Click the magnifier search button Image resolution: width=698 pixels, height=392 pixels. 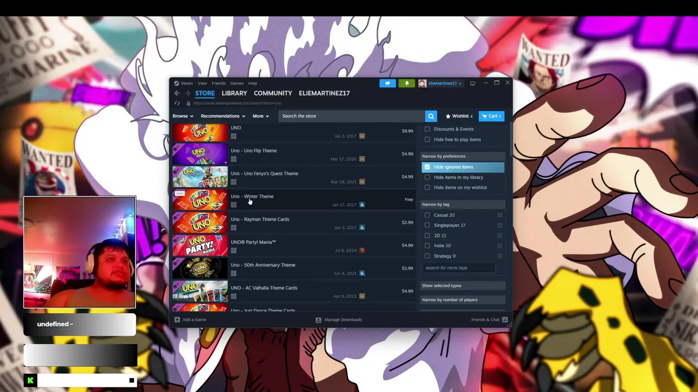(431, 116)
